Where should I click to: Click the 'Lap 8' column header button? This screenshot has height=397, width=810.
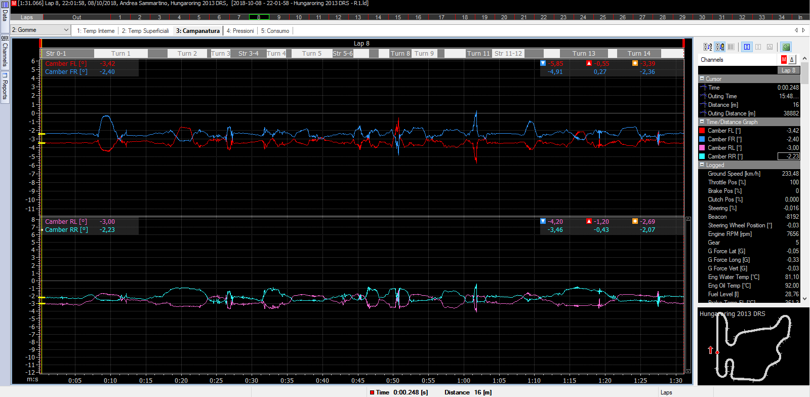click(788, 70)
